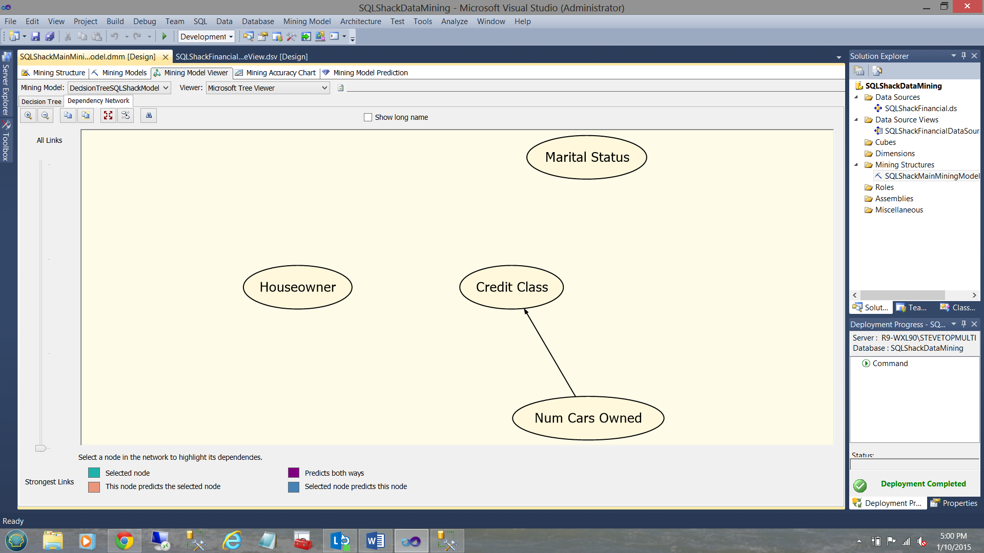Screen dimensions: 984x553
Task: Click the find node binoculars icon
Action: coord(149,116)
